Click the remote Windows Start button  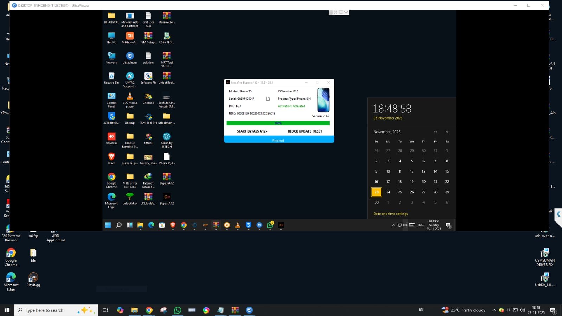pos(108,225)
